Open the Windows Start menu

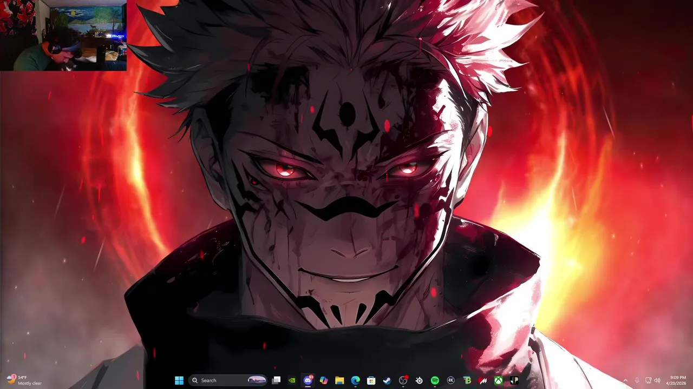pos(179,380)
